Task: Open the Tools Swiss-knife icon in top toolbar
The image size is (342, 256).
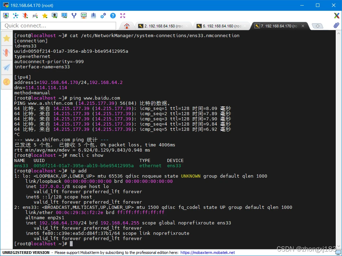Action: [x=25, y=16]
